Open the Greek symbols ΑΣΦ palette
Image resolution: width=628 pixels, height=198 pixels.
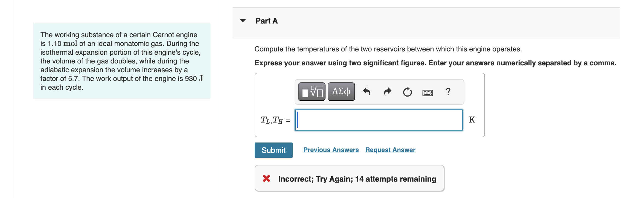point(341,92)
